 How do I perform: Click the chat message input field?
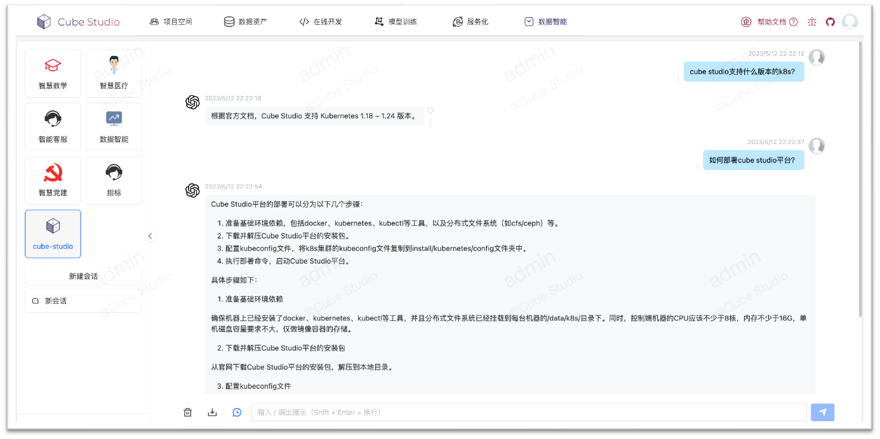pos(528,412)
